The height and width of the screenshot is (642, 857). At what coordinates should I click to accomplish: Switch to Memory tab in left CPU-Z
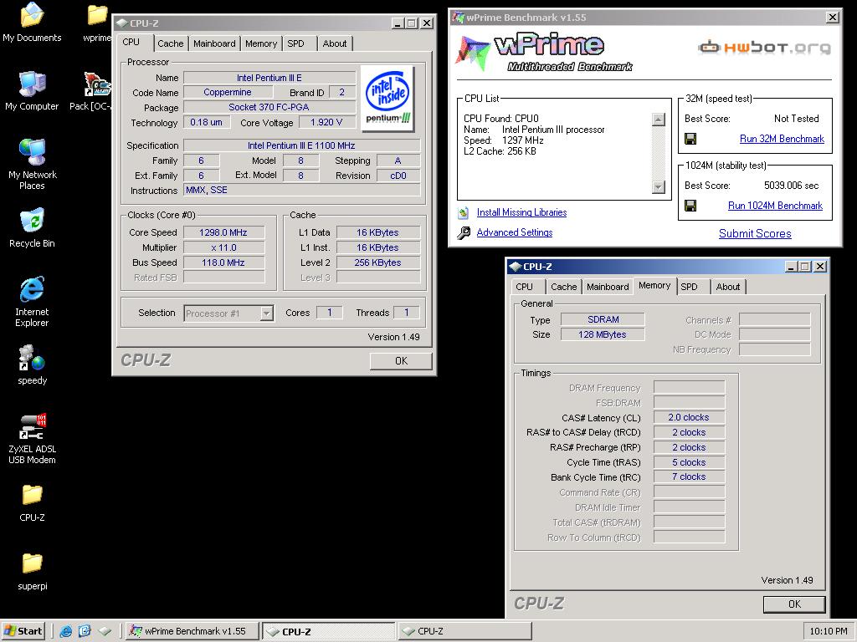[261, 43]
